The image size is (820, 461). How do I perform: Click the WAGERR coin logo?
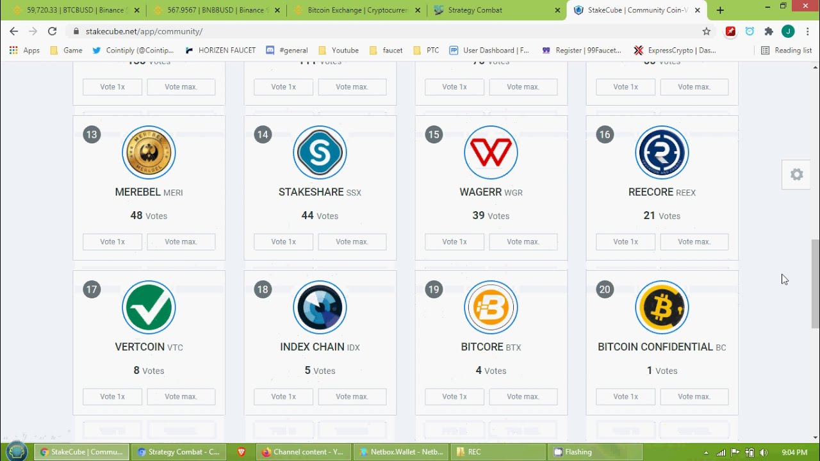pyautogui.click(x=491, y=152)
